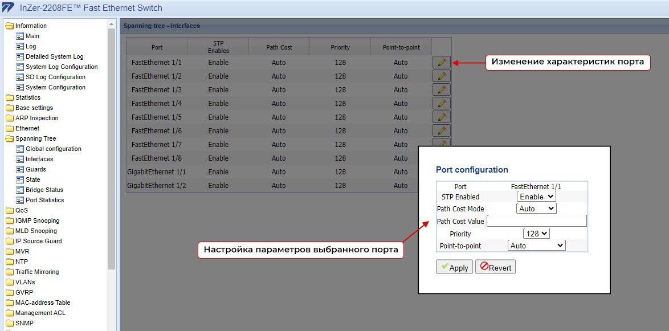Edit FastEthernet 1/7 with pencil icon
Screen dimensions: 669x331
[442, 144]
